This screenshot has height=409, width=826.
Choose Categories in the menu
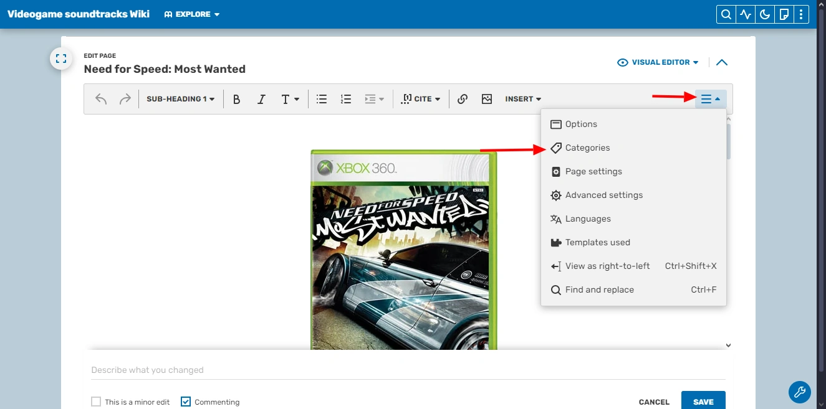click(x=633, y=148)
